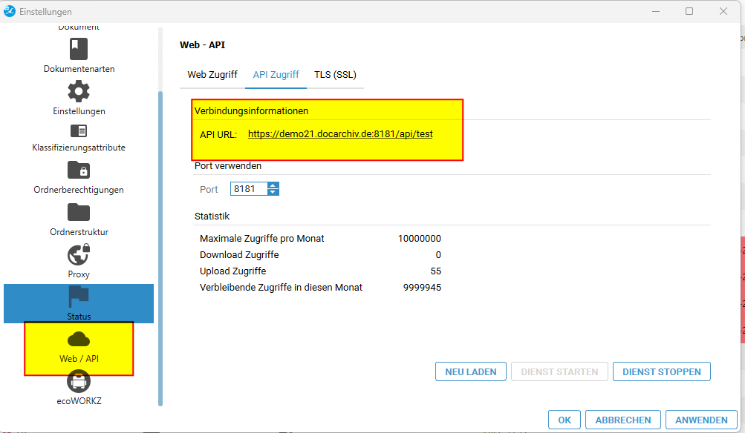
Task: Click the Maximale Zugriffe pro Monat label
Action: (x=261, y=239)
